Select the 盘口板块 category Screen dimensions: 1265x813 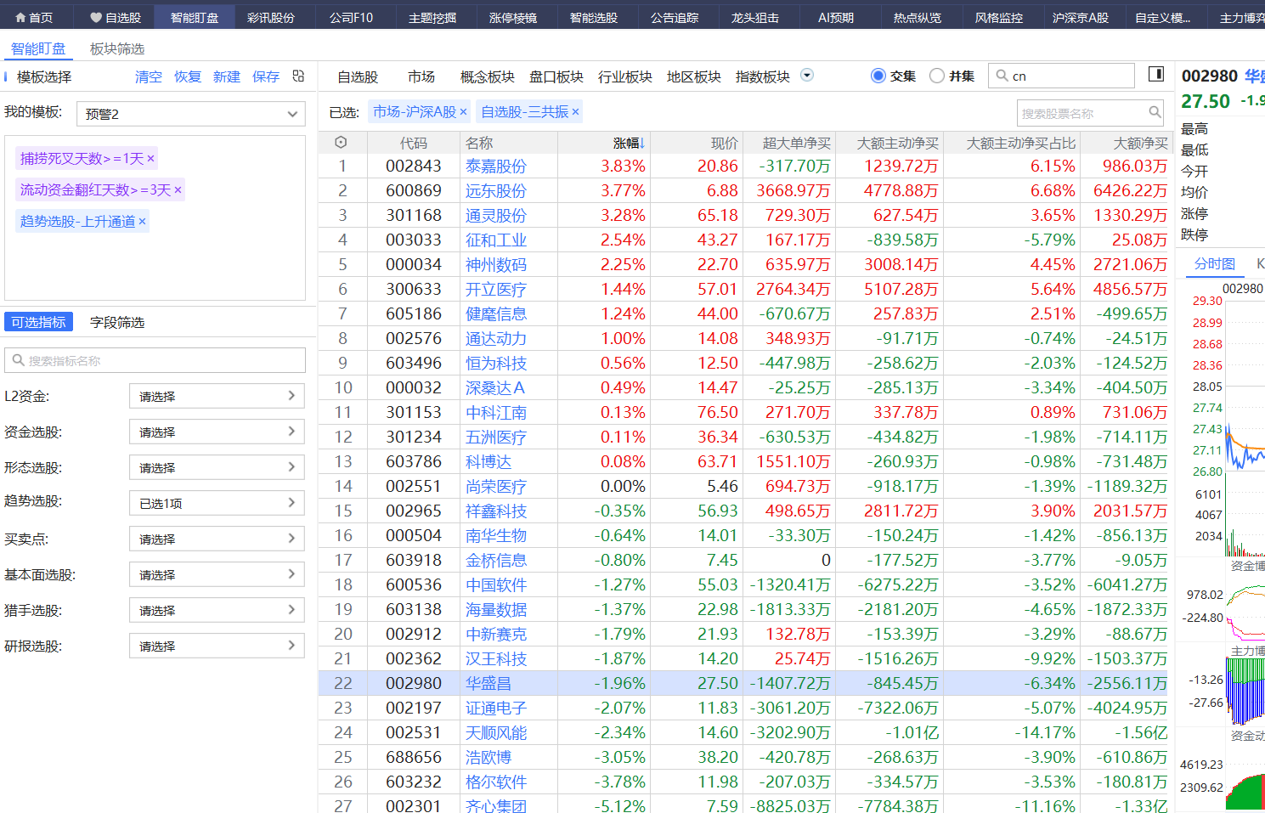pos(556,76)
